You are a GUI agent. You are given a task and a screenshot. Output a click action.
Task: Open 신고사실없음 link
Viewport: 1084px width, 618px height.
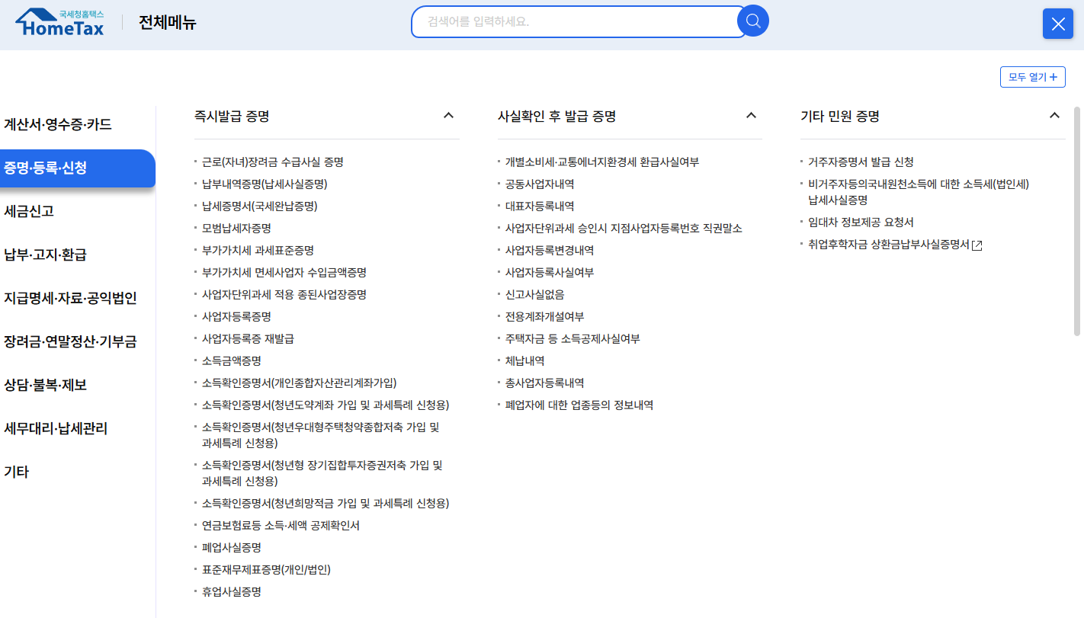[535, 295]
